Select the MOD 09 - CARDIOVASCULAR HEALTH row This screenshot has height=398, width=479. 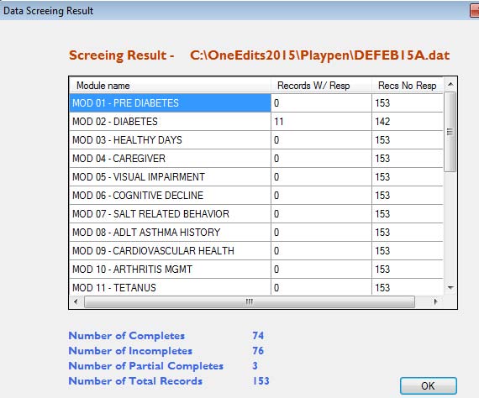[x=256, y=250]
